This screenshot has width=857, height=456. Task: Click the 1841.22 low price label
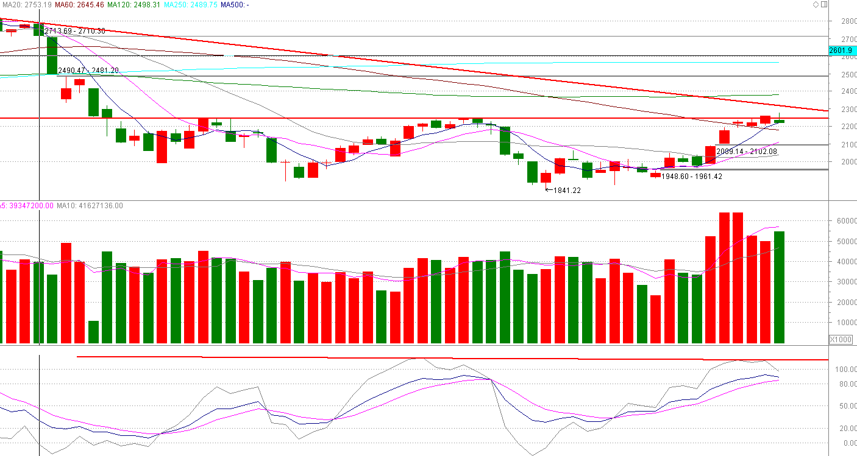pos(567,190)
